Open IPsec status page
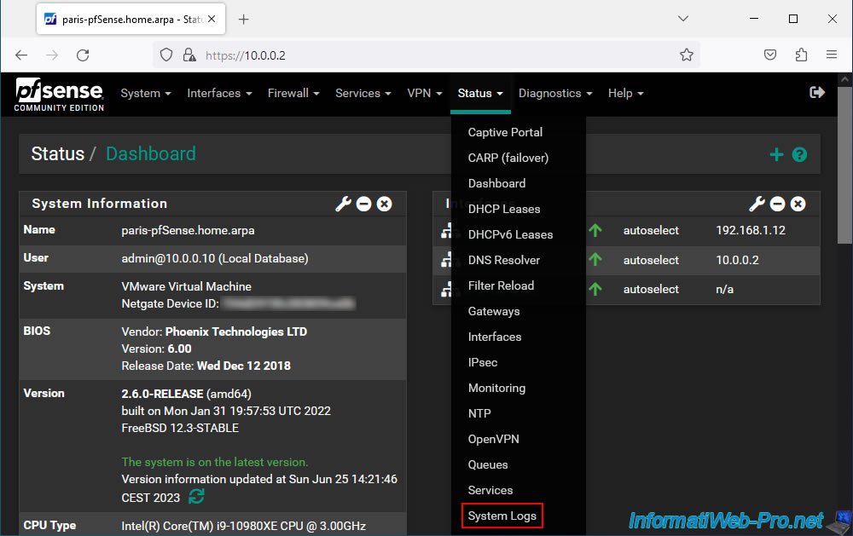 point(483,363)
